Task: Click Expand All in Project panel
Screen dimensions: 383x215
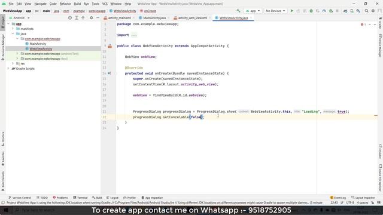Action: click(x=77, y=18)
